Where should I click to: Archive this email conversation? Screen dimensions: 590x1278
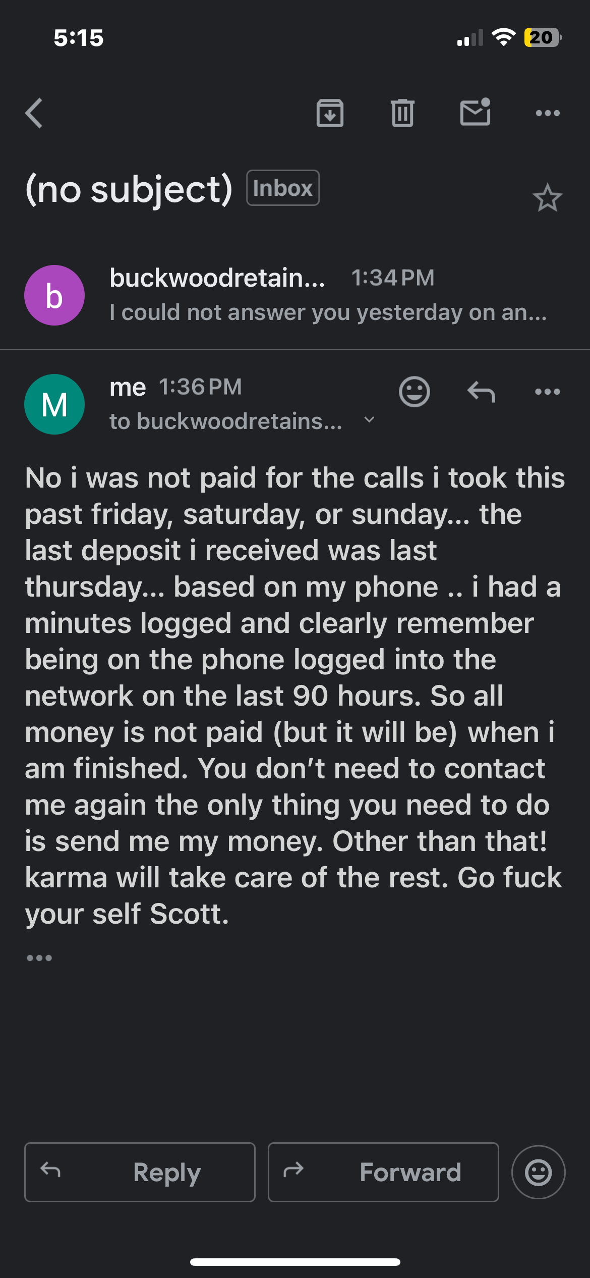tap(330, 113)
